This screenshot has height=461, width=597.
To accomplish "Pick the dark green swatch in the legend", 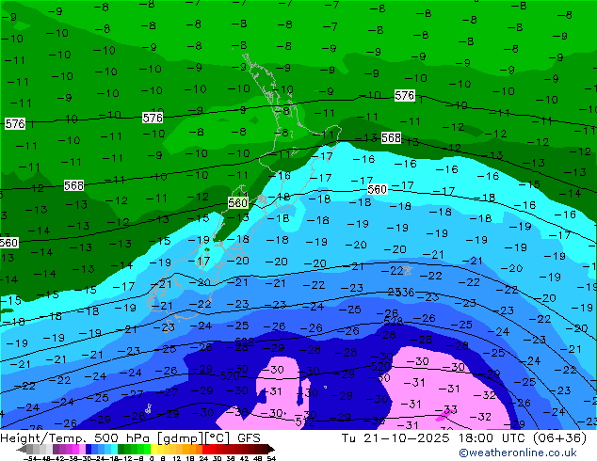I will click(121, 449).
